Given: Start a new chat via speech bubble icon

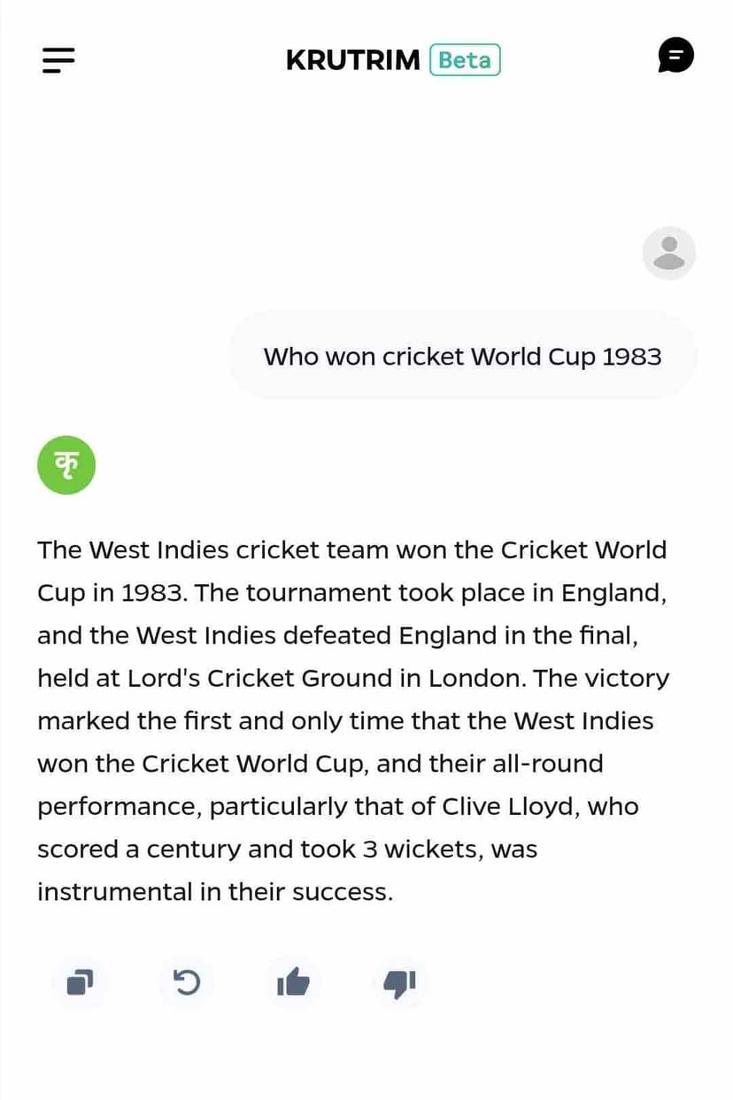Looking at the screenshot, I should (x=675, y=56).
